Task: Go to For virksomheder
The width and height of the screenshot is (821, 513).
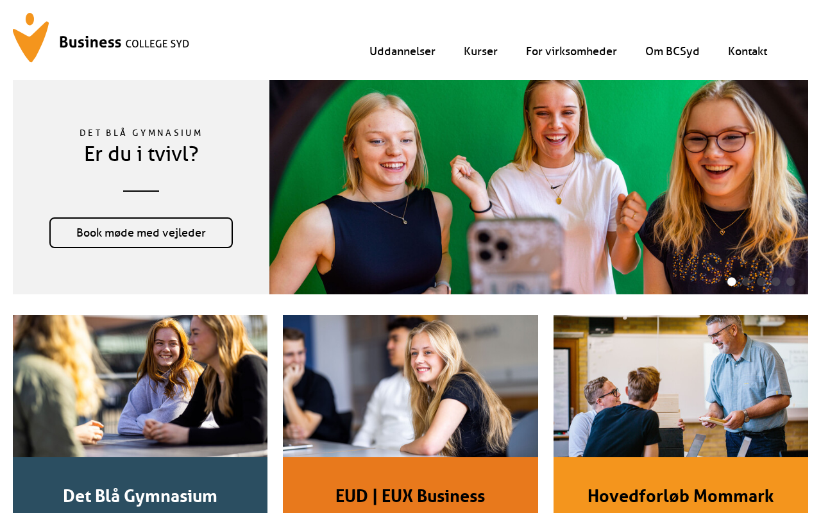Action: [571, 51]
